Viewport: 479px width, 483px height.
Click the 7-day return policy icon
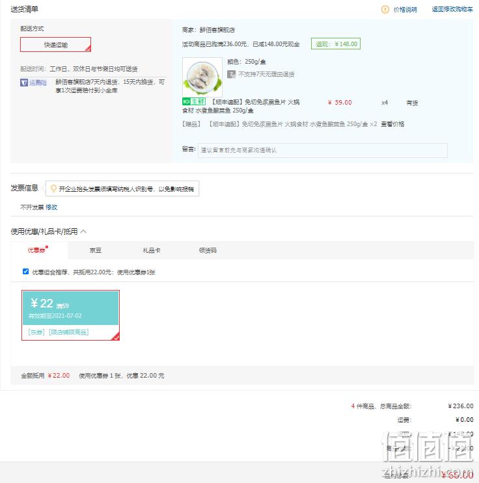[231, 74]
